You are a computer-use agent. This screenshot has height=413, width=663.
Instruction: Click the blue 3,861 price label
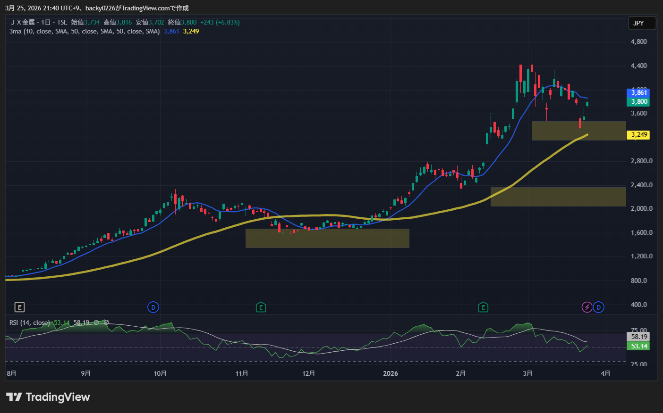point(638,92)
